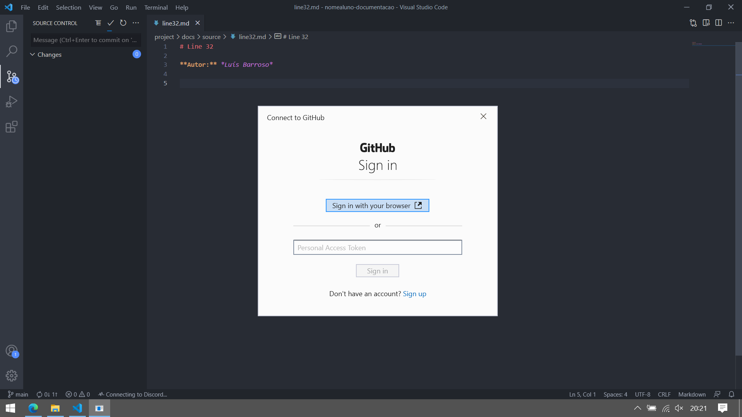
Task: Click the docs breadcrumb
Action: point(188,37)
